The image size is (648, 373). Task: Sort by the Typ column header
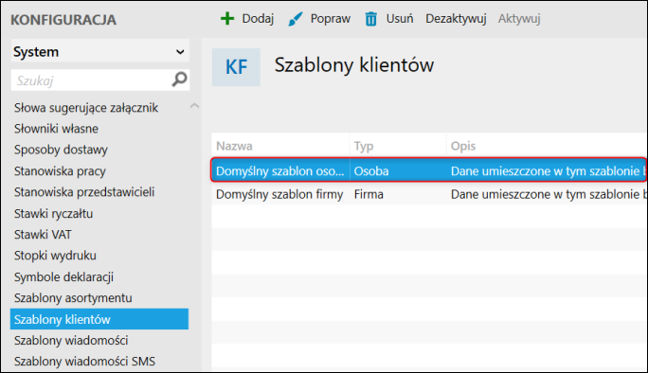(x=364, y=146)
